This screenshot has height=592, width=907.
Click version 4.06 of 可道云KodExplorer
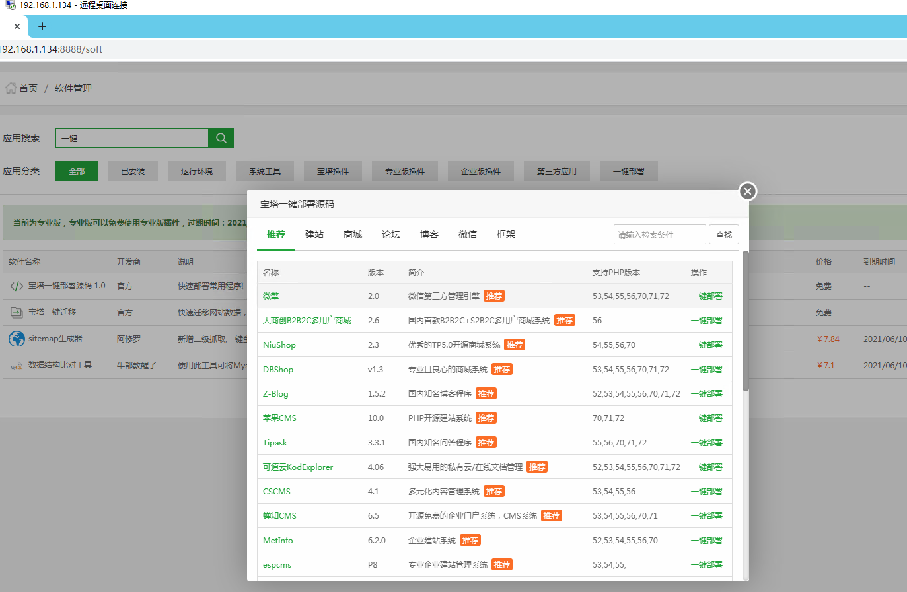coord(376,467)
